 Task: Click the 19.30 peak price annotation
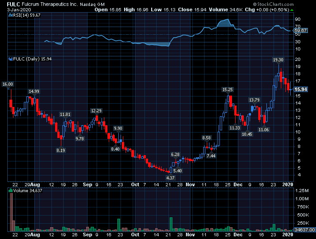click(x=278, y=60)
